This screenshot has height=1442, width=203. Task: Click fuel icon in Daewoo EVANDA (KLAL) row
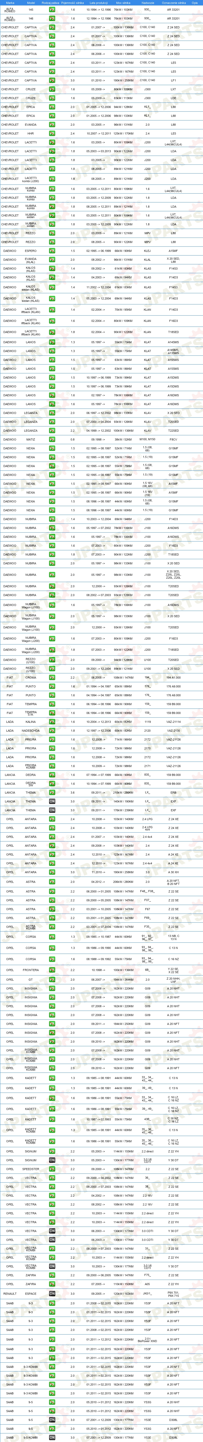point(52,260)
